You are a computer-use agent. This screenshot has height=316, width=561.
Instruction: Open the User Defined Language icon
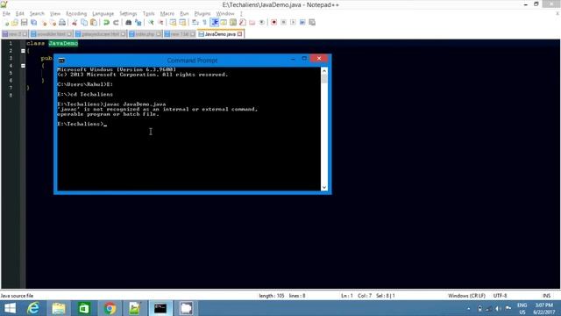(x=224, y=23)
